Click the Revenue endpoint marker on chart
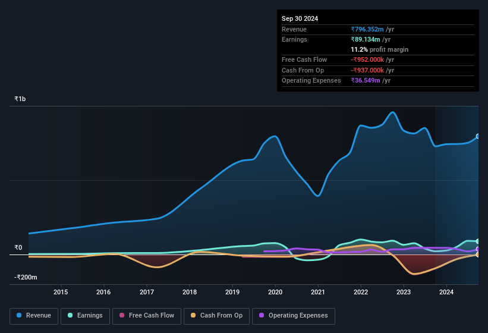 (478, 136)
